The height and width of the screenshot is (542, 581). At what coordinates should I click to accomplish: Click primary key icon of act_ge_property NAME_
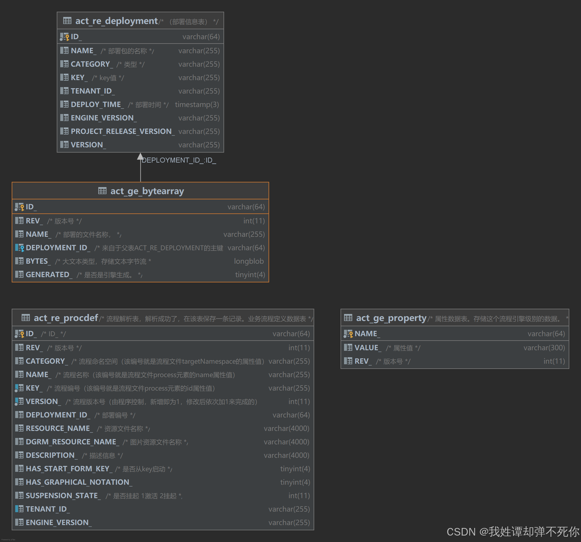coord(348,334)
